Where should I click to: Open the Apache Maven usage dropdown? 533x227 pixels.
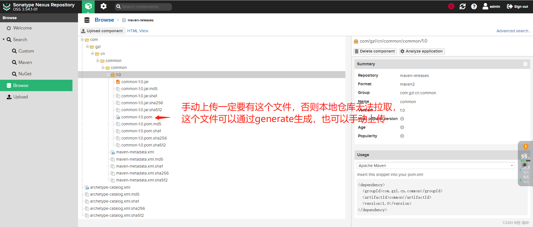point(436,166)
